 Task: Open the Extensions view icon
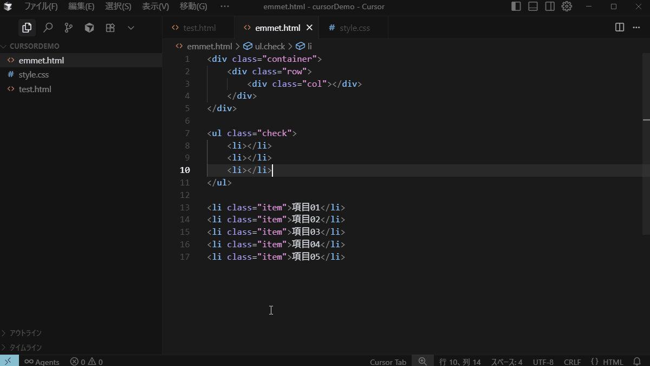(x=110, y=28)
